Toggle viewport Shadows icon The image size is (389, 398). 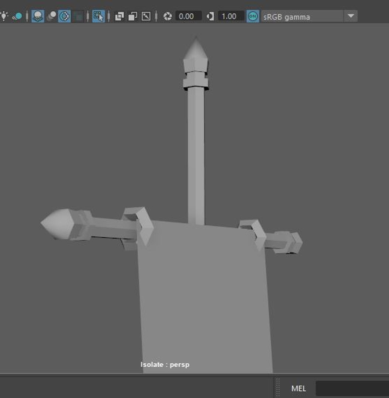17,16
